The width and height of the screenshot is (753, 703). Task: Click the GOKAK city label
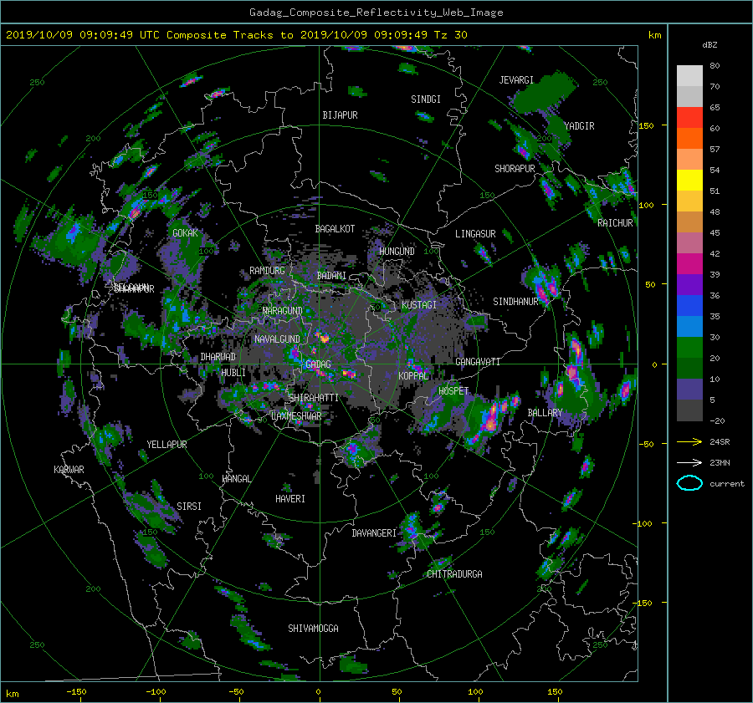coord(185,232)
